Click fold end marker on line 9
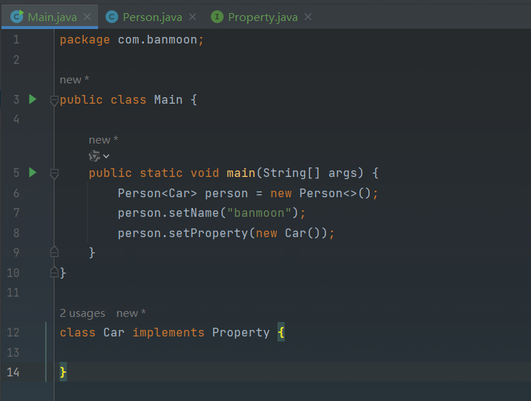Image resolution: width=531 pixels, height=401 pixels. pyautogui.click(x=54, y=252)
